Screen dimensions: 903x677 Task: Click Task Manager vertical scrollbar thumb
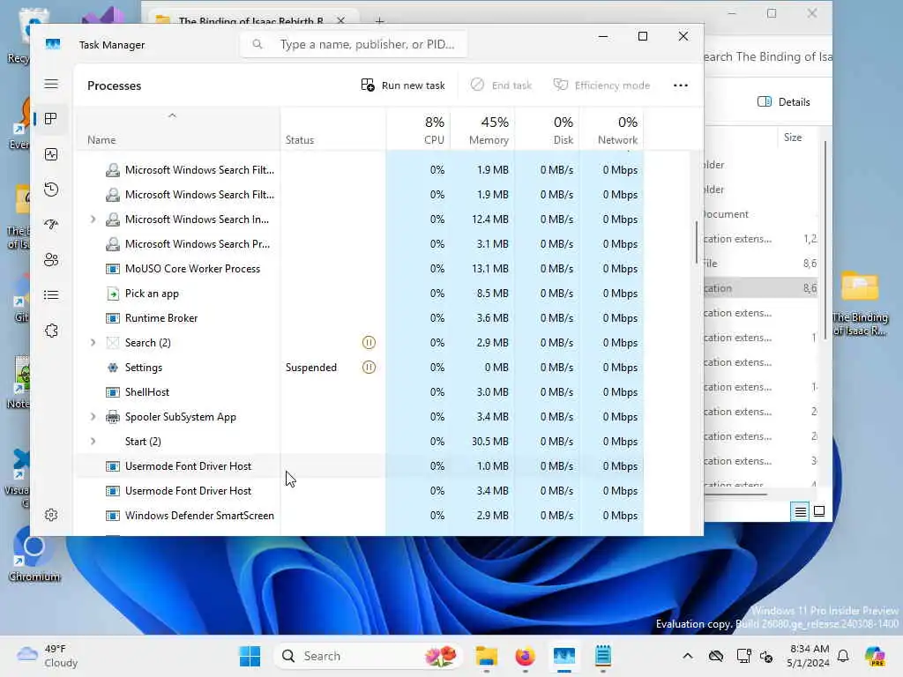pos(697,242)
